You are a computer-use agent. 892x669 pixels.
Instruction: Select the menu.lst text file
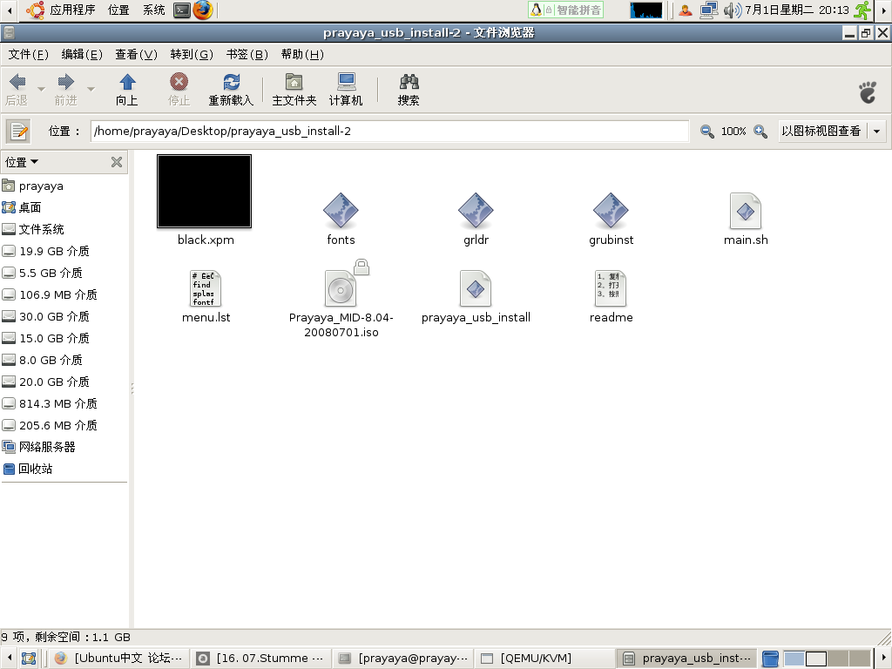(206, 288)
